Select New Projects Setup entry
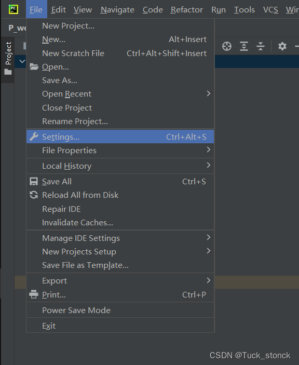This screenshot has height=365, width=299. 120,251
